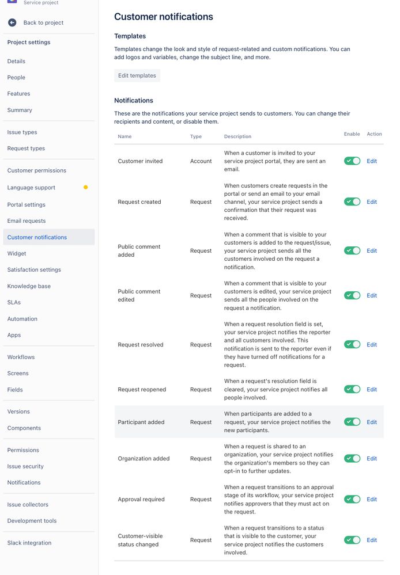Select the Participant added table row

tap(249, 422)
